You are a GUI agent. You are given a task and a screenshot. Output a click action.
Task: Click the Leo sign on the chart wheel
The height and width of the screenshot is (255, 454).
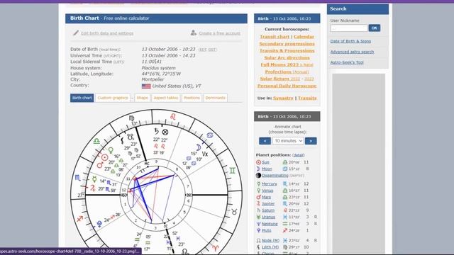[x=173, y=116]
